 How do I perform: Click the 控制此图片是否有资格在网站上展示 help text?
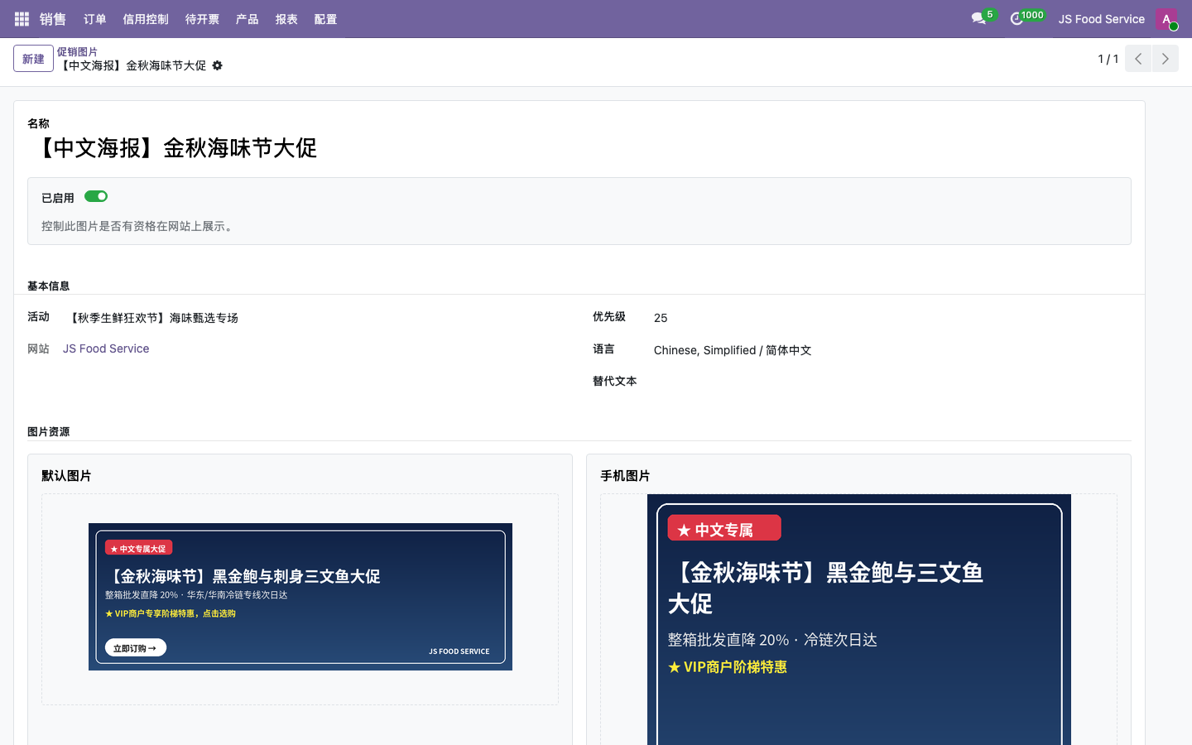click(x=139, y=226)
